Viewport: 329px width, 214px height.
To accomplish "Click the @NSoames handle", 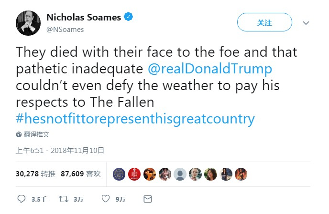I will 65,30.
